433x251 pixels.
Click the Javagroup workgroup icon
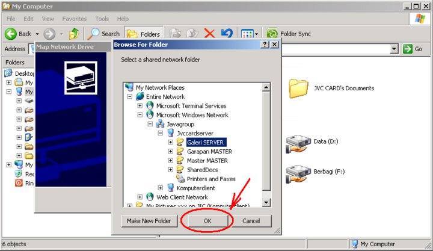pos(160,124)
